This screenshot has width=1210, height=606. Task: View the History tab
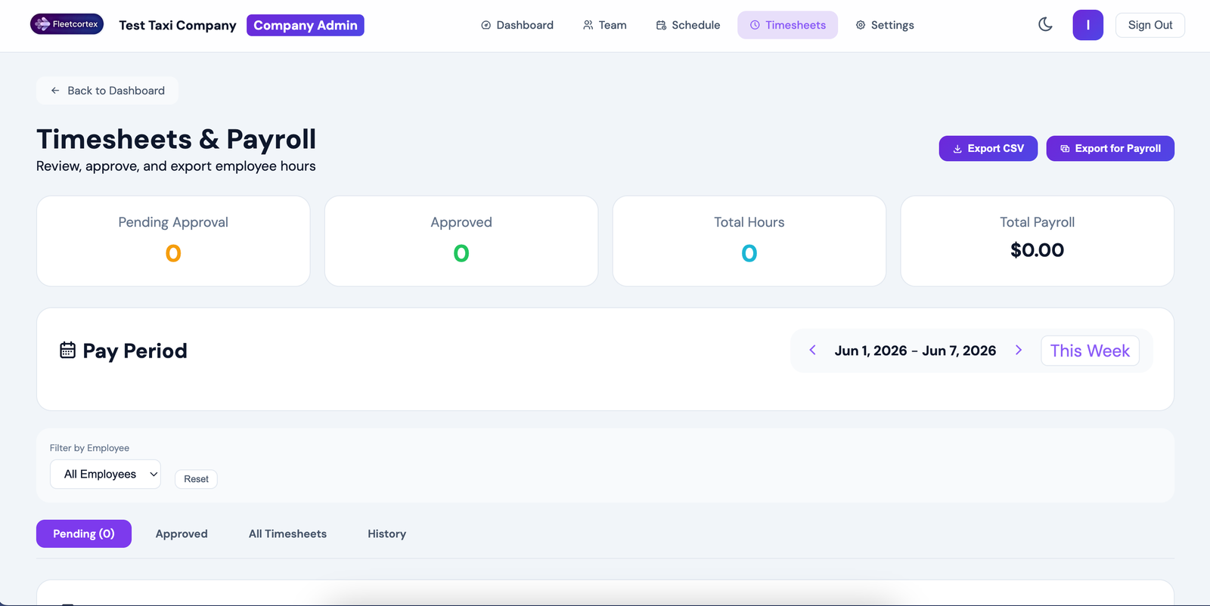[386, 533]
